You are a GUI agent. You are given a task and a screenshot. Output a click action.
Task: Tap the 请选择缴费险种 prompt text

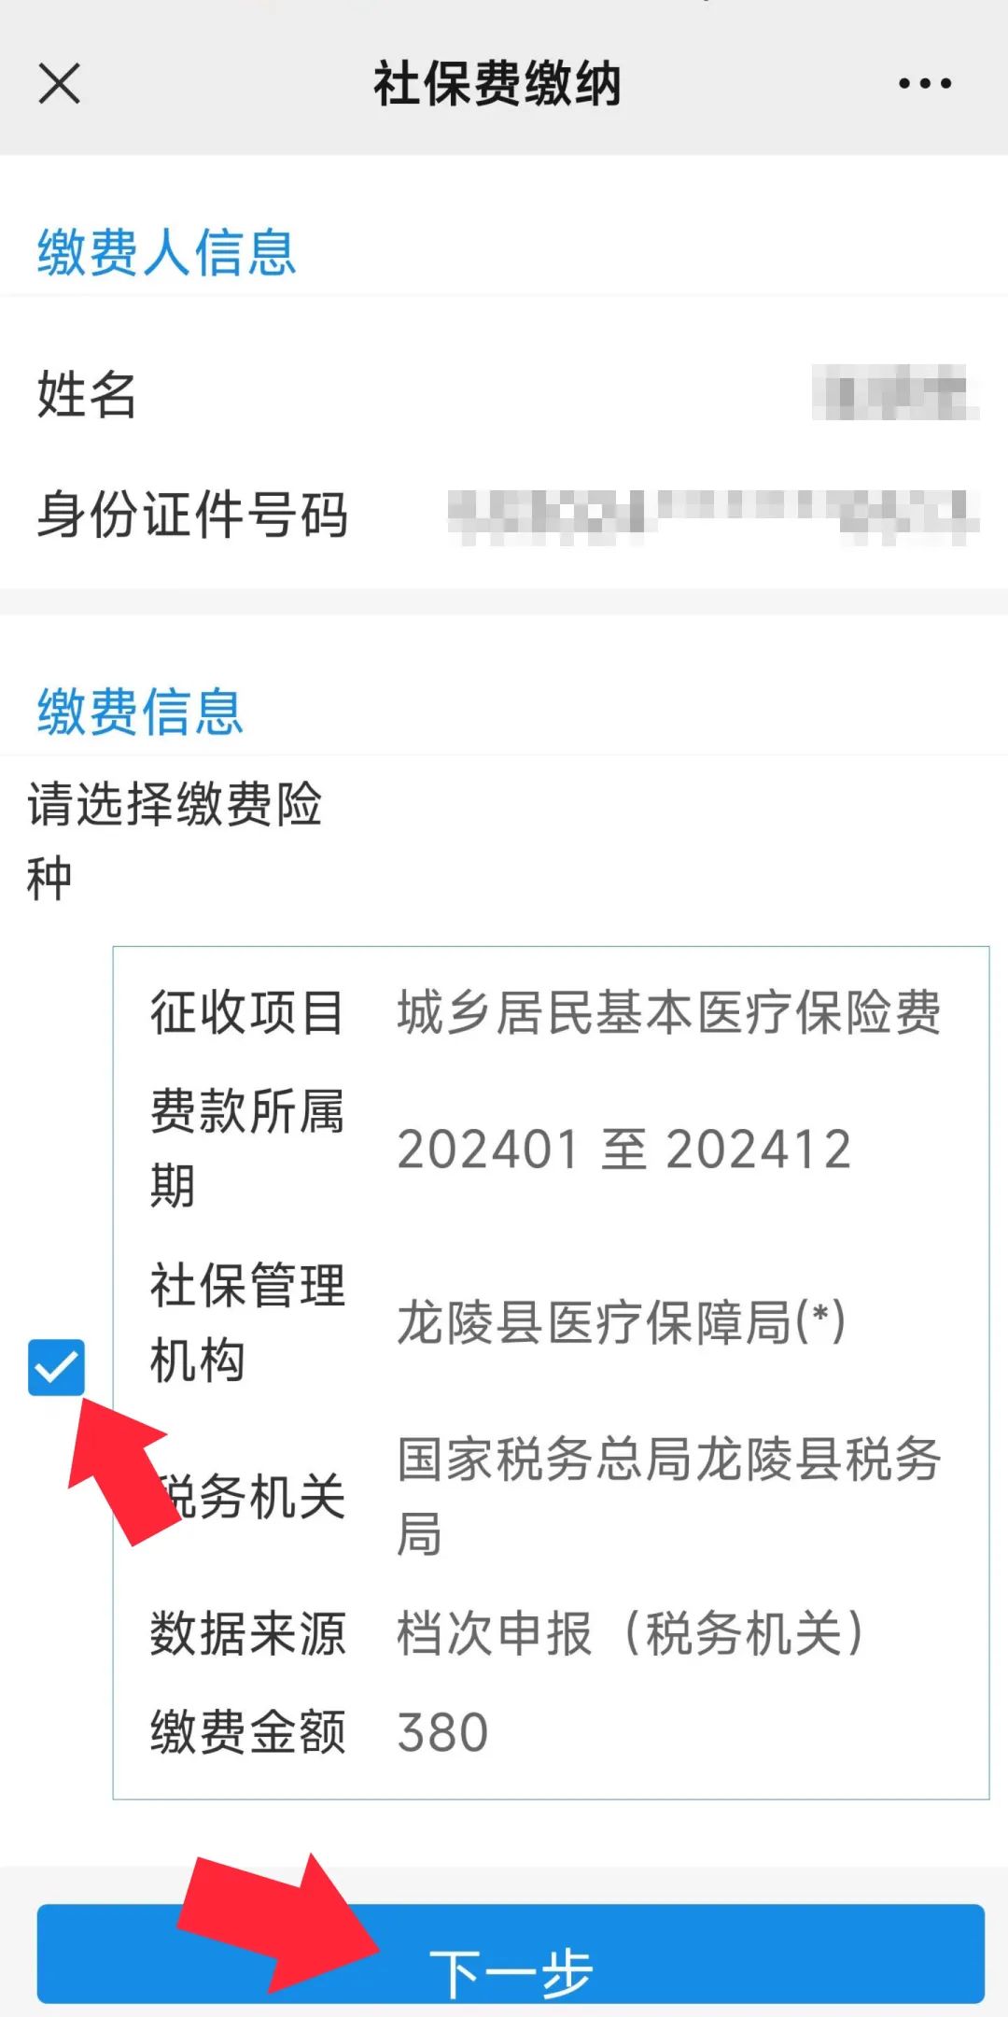point(175,841)
